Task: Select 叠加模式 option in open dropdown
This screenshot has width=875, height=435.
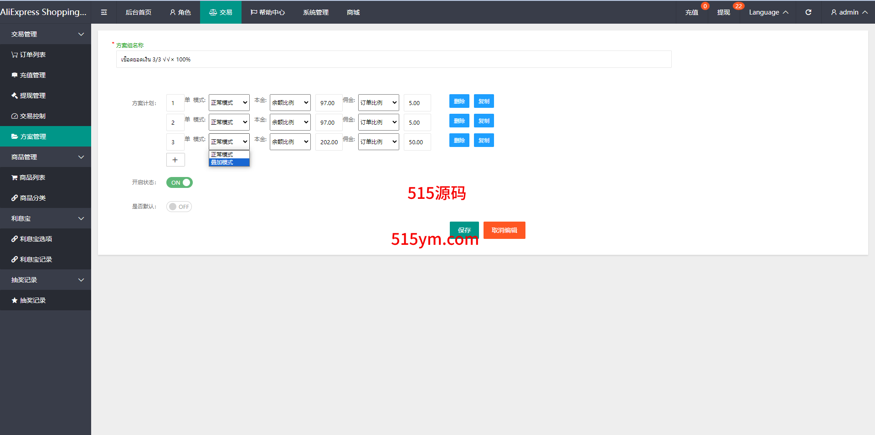Action: [x=229, y=162]
